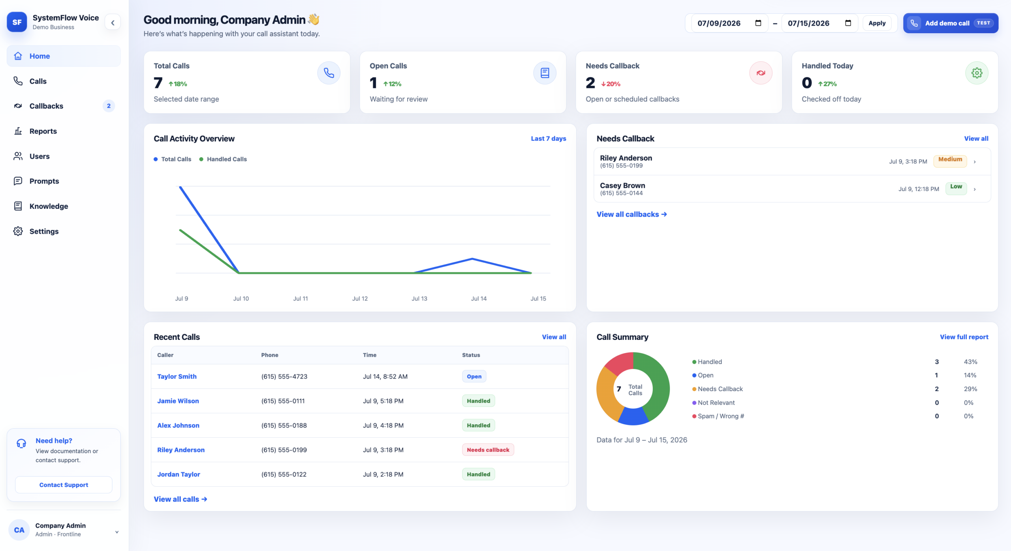The width and height of the screenshot is (1011, 551).
Task: Click the Calls phone icon in sidebar
Action: pos(18,81)
